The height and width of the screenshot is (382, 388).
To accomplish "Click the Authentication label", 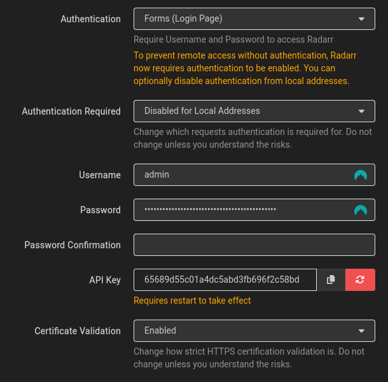I will pos(90,19).
